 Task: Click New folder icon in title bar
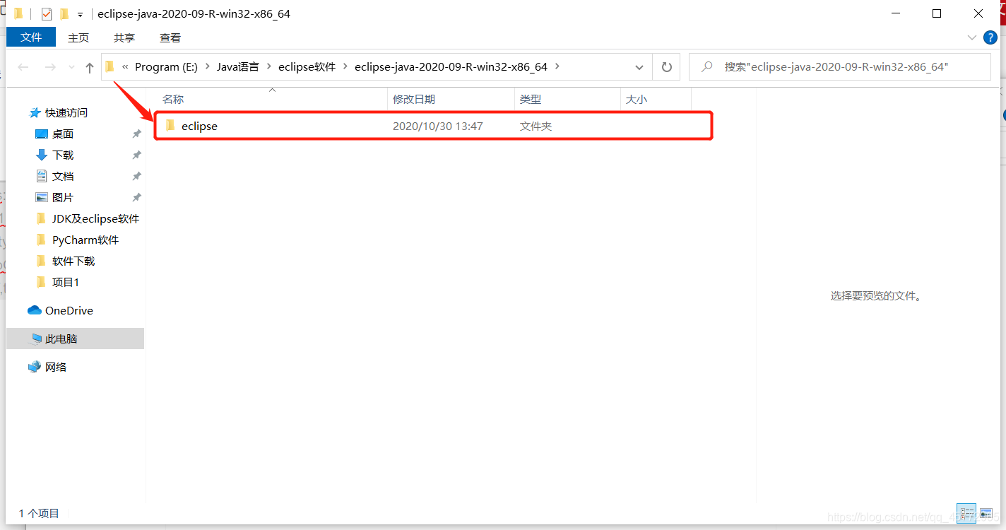[64, 14]
